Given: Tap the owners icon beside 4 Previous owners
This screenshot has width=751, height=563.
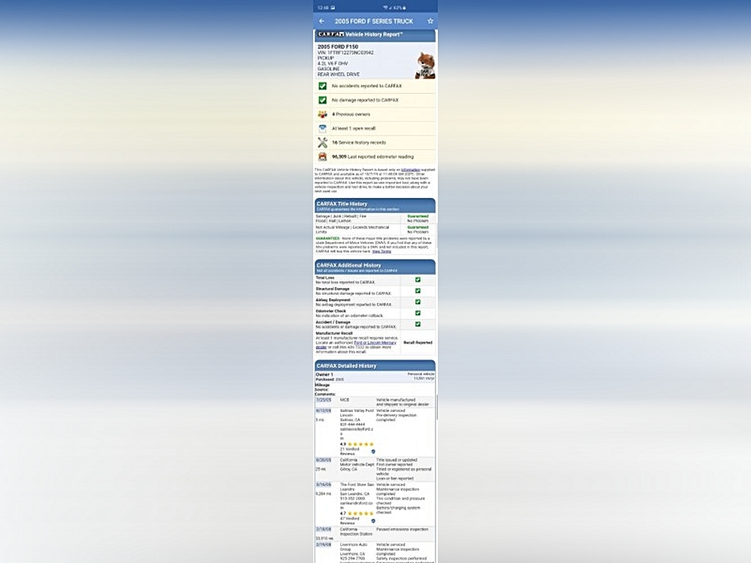Looking at the screenshot, I should click(322, 114).
